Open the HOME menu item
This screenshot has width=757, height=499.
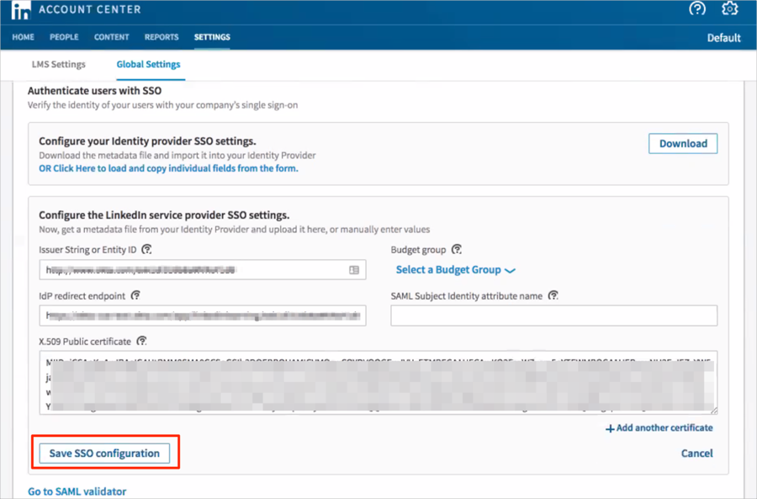24,37
